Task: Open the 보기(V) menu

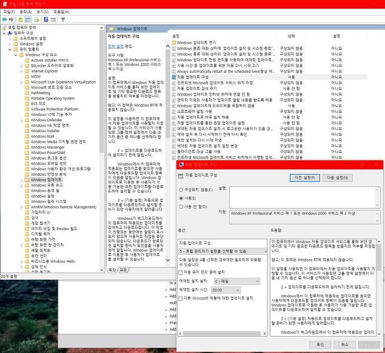Action: (x=42, y=12)
